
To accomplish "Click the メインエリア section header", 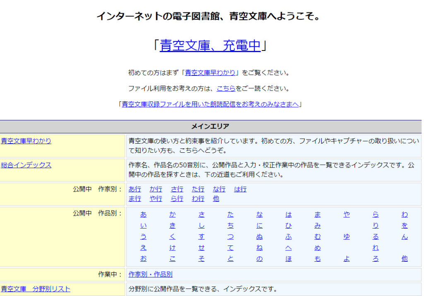I will point(210,127).
